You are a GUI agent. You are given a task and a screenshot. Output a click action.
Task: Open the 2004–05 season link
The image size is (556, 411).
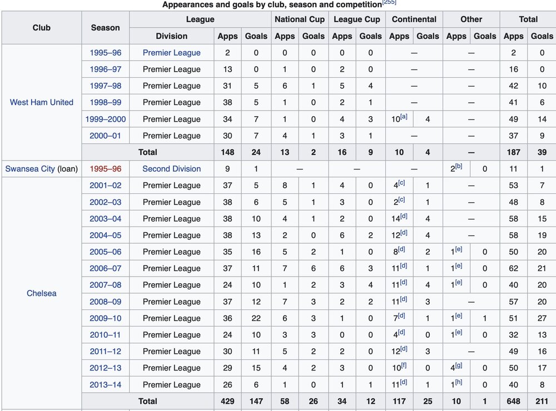click(105, 235)
